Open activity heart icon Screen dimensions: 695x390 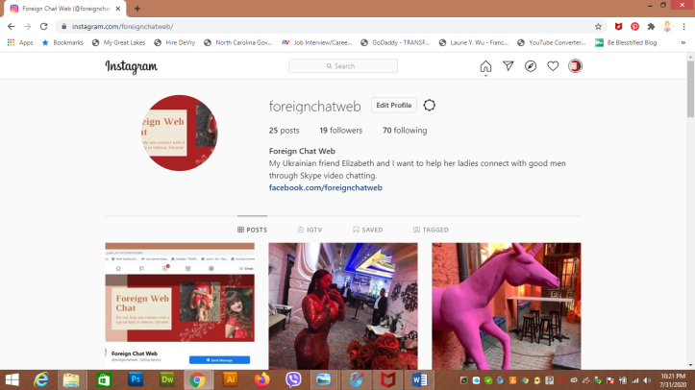pyautogui.click(x=553, y=66)
